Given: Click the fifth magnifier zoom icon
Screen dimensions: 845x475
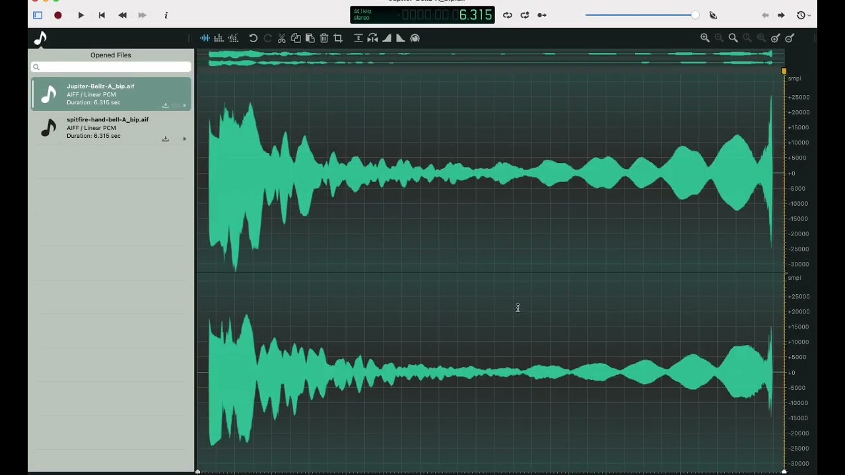Looking at the screenshot, I should (x=761, y=38).
